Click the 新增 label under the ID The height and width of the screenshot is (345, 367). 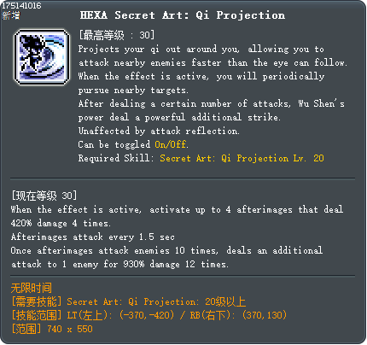pyautogui.click(x=11, y=15)
